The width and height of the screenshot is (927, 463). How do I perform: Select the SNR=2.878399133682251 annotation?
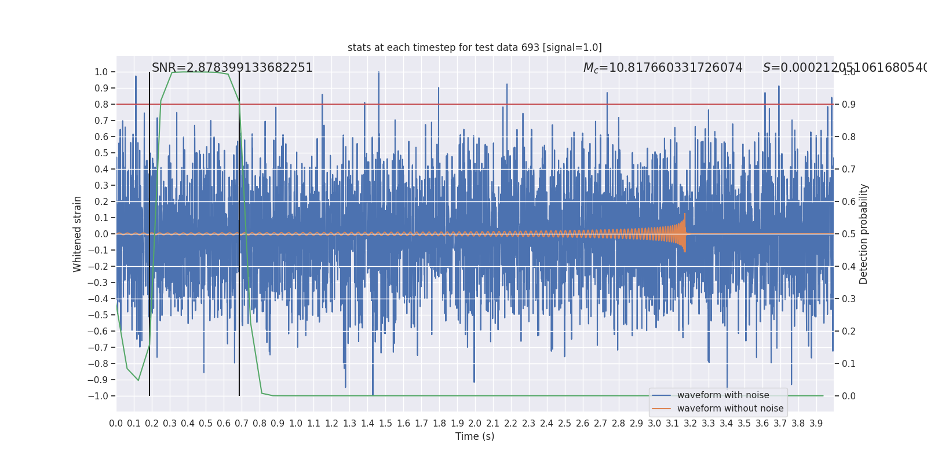click(232, 68)
